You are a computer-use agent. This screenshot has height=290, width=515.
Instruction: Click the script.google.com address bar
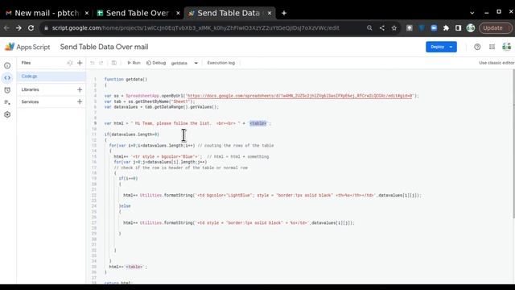click(x=196, y=28)
